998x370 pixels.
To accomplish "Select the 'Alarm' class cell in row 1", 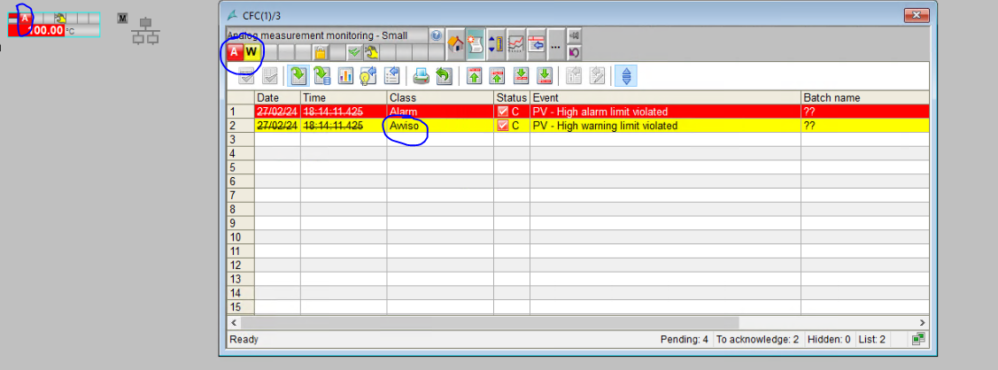I will coord(440,112).
